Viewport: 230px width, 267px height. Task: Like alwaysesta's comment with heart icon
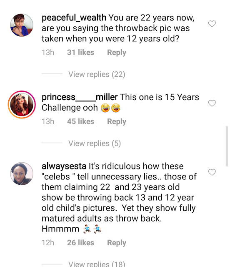tap(212, 172)
